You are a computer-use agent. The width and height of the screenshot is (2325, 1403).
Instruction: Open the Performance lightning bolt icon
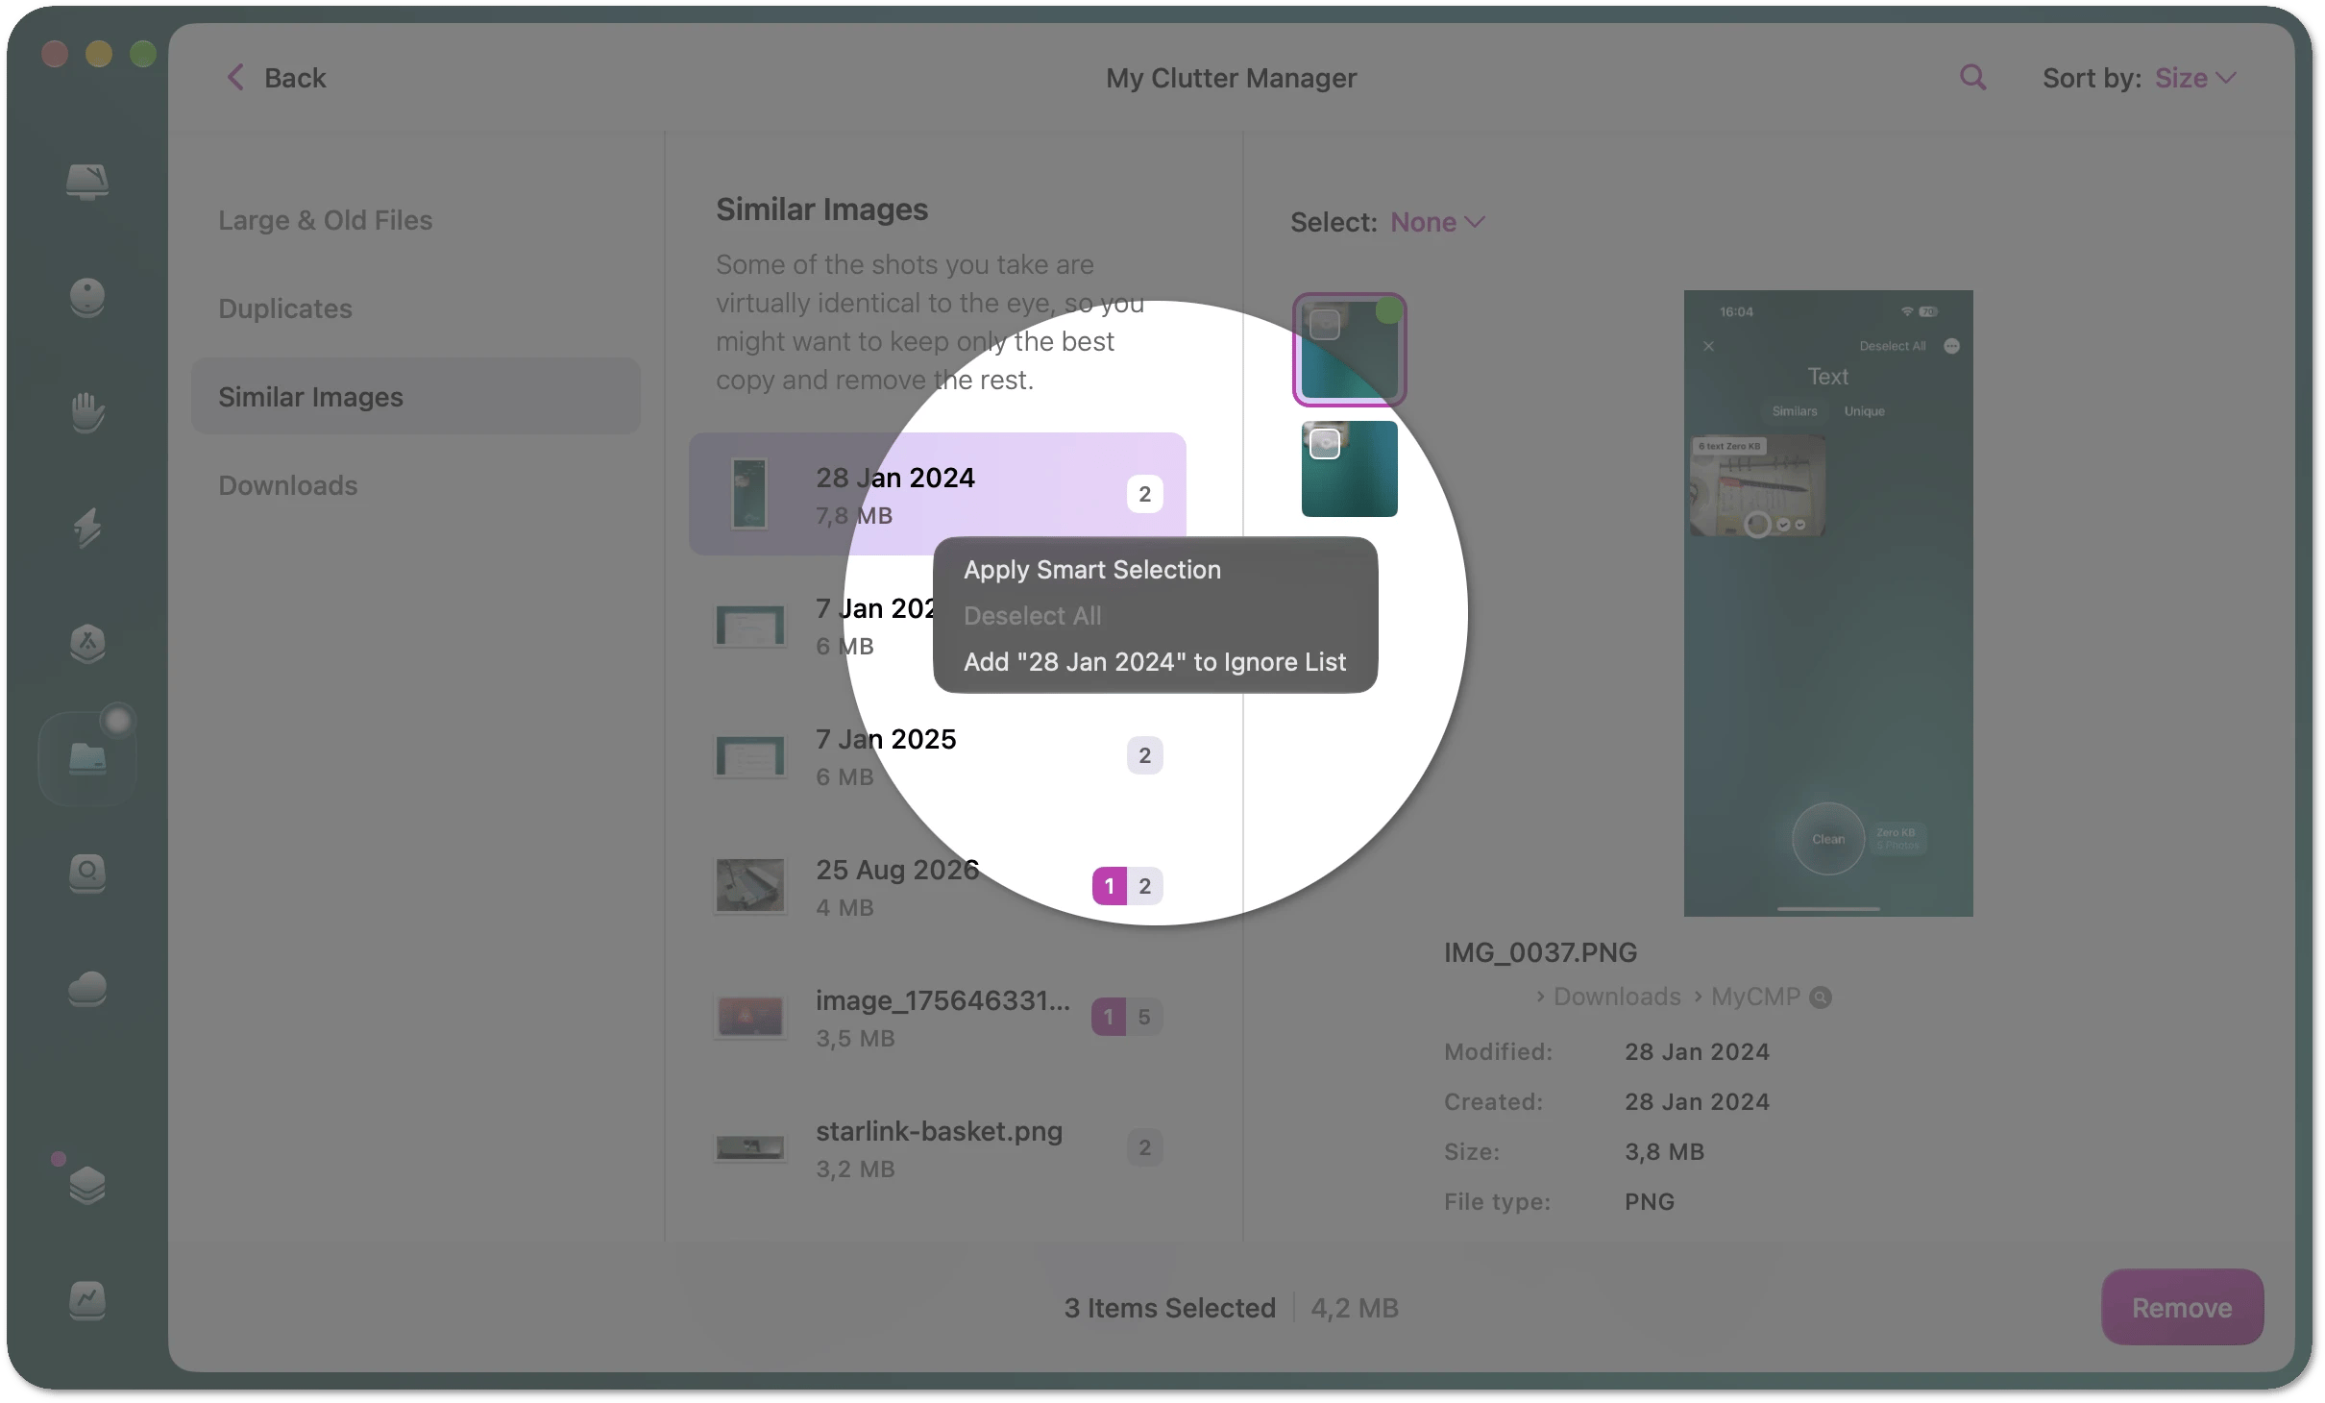87,528
